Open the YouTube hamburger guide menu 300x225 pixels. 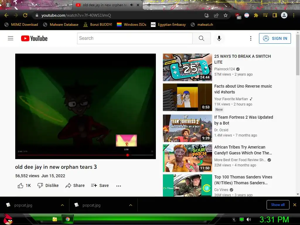click(11, 38)
